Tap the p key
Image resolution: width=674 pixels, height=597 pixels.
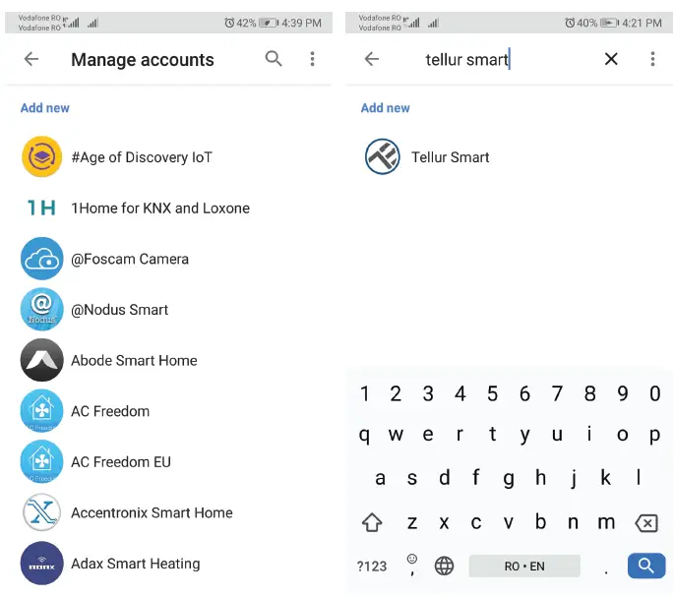(x=654, y=435)
